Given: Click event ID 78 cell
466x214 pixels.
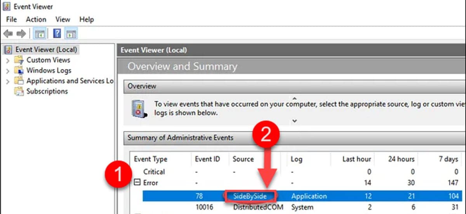Looking at the screenshot, I should pyautogui.click(x=199, y=196).
